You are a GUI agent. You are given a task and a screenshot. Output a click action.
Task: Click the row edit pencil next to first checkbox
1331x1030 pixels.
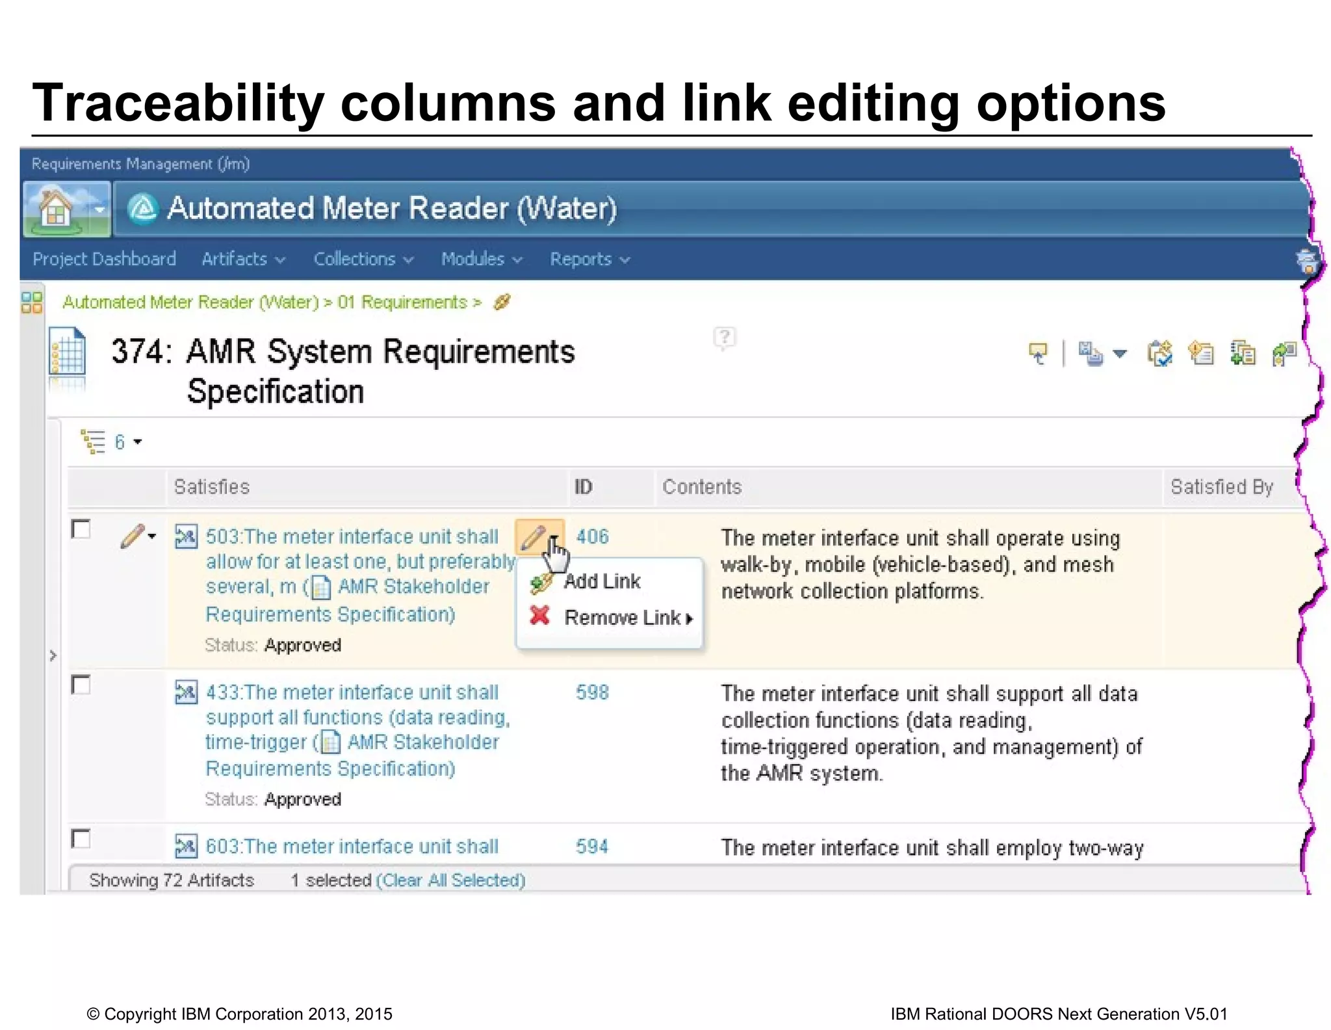tap(132, 536)
